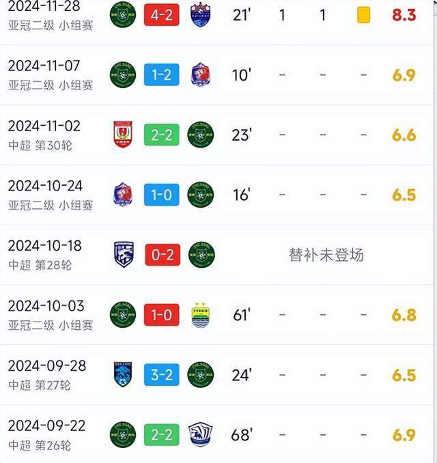
Task: Open the blue 3-2 score badge
Action: [162, 375]
